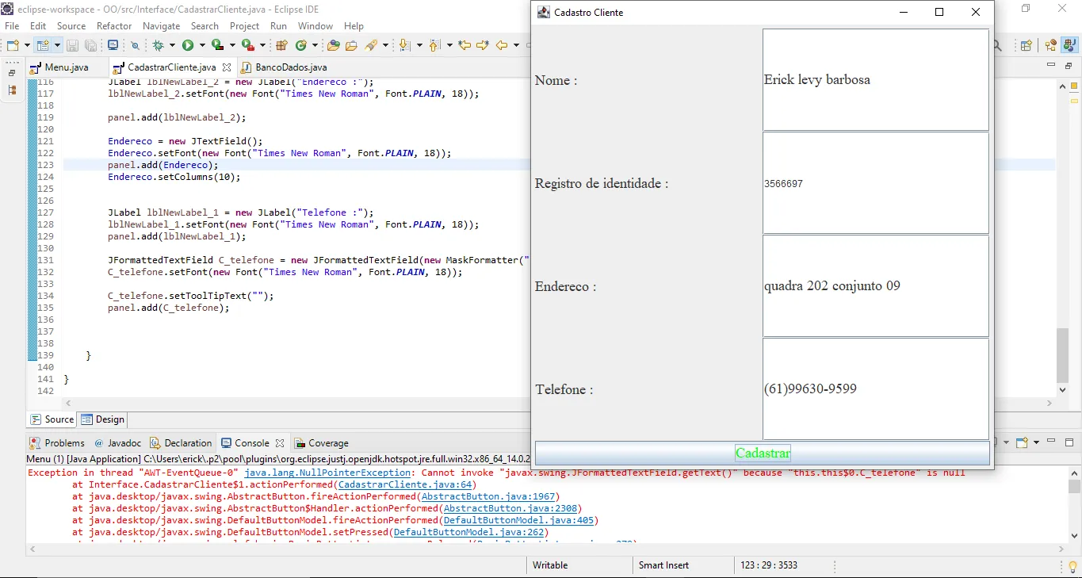Open the CadastrarCliente.java:64 stack trace link

405,484
